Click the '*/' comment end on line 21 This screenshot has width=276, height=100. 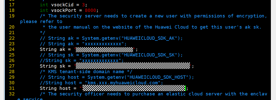tap(43, 33)
